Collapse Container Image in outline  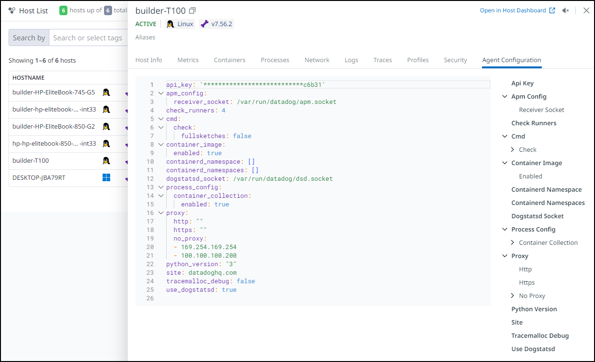click(x=505, y=163)
